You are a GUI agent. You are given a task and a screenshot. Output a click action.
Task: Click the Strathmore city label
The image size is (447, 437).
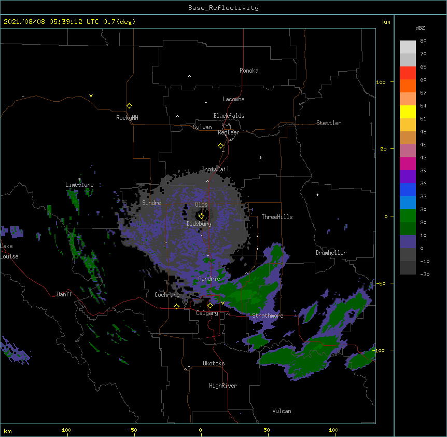coord(268,316)
